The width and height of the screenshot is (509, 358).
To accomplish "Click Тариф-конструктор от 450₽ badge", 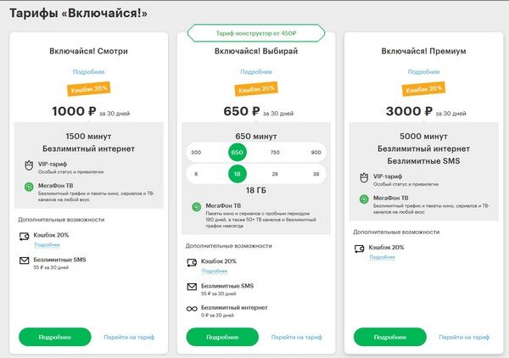I will [x=256, y=33].
